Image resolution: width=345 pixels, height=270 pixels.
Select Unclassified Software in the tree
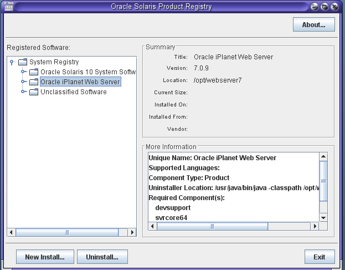(x=73, y=92)
